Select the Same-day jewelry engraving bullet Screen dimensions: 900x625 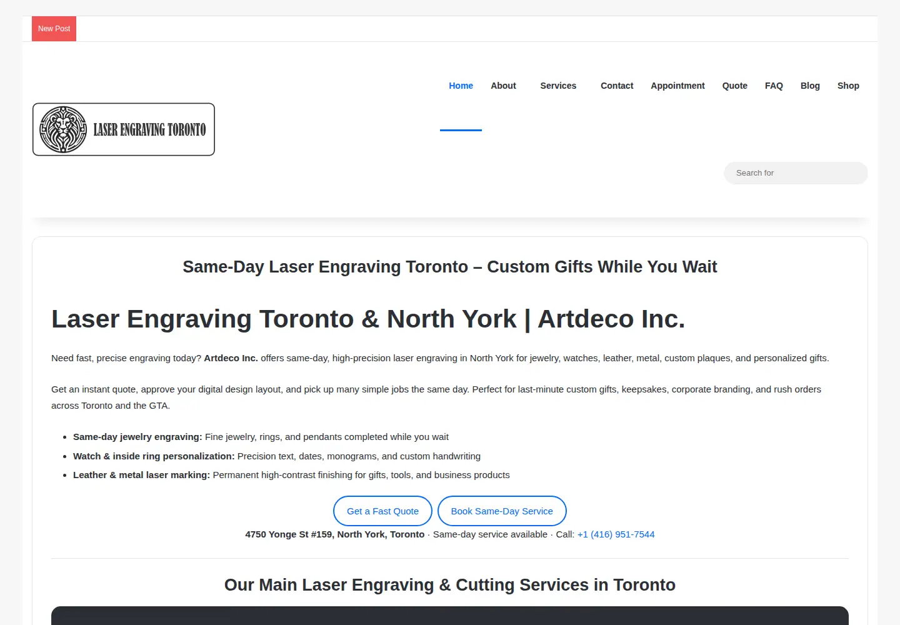tap(261, 437)
